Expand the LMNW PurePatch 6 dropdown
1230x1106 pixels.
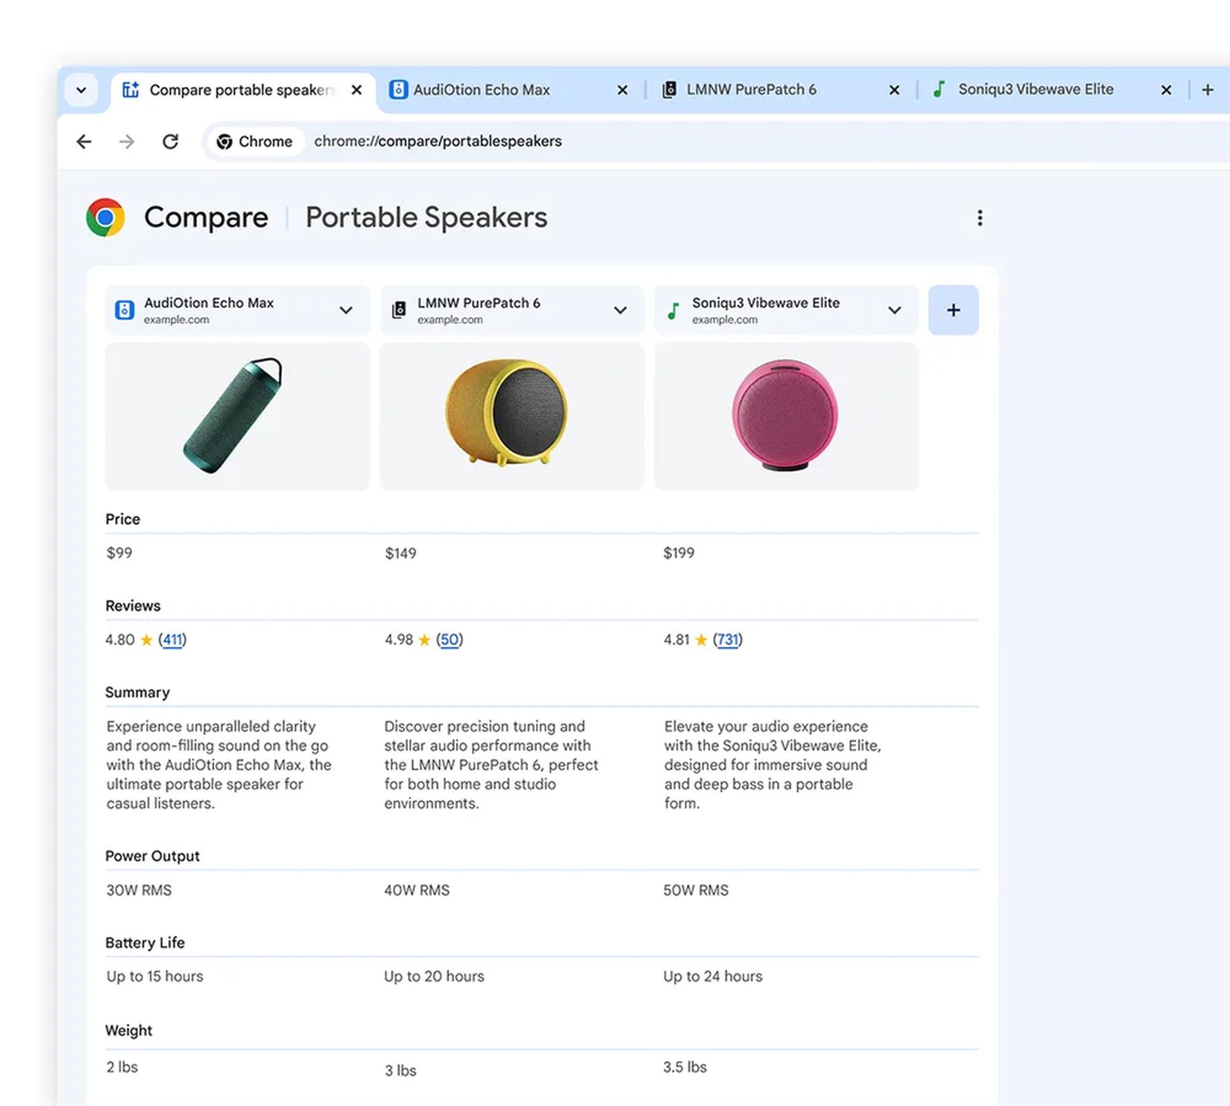tap(619, 310)
